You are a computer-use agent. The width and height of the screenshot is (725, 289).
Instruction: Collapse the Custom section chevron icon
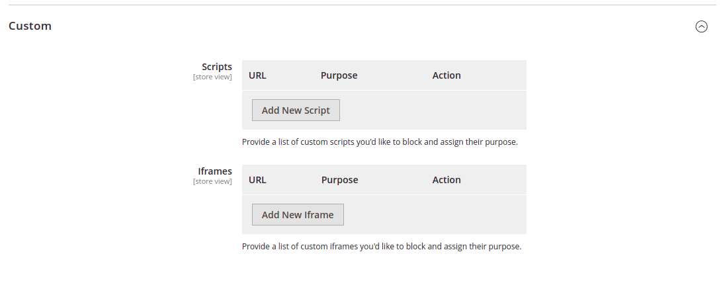click(701, 26)
